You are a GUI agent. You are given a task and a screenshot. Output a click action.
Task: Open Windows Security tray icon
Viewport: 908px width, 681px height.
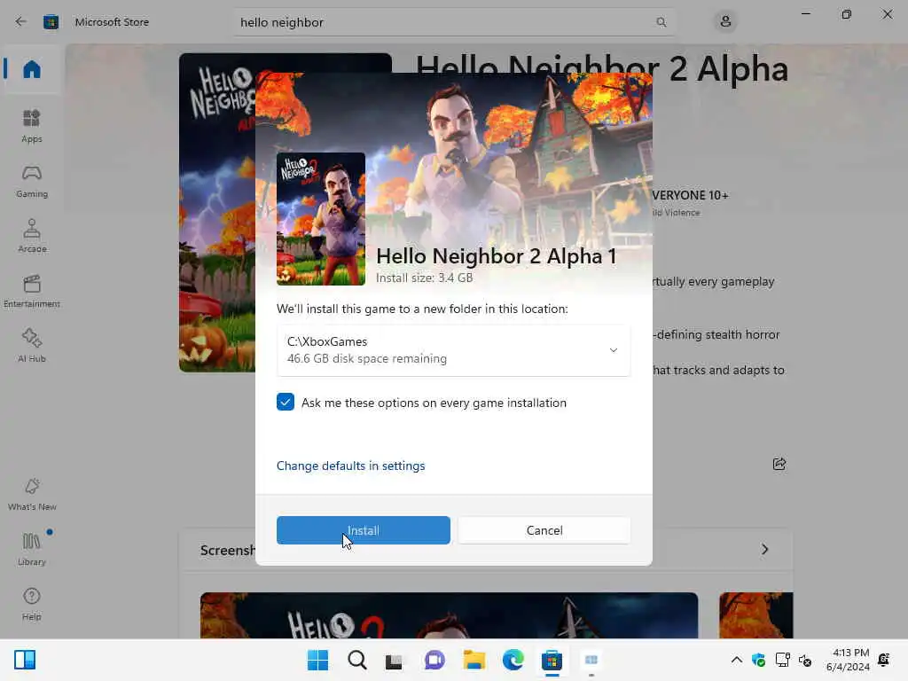coord(759,660)
